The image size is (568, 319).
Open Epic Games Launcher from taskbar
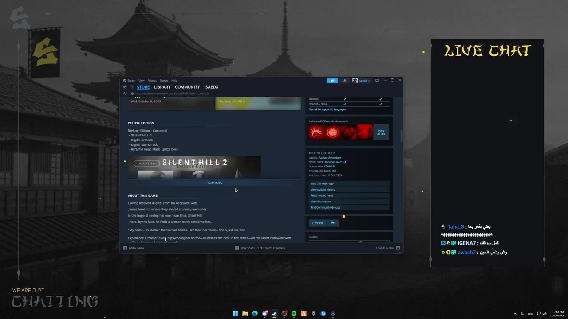pos(313,314)
